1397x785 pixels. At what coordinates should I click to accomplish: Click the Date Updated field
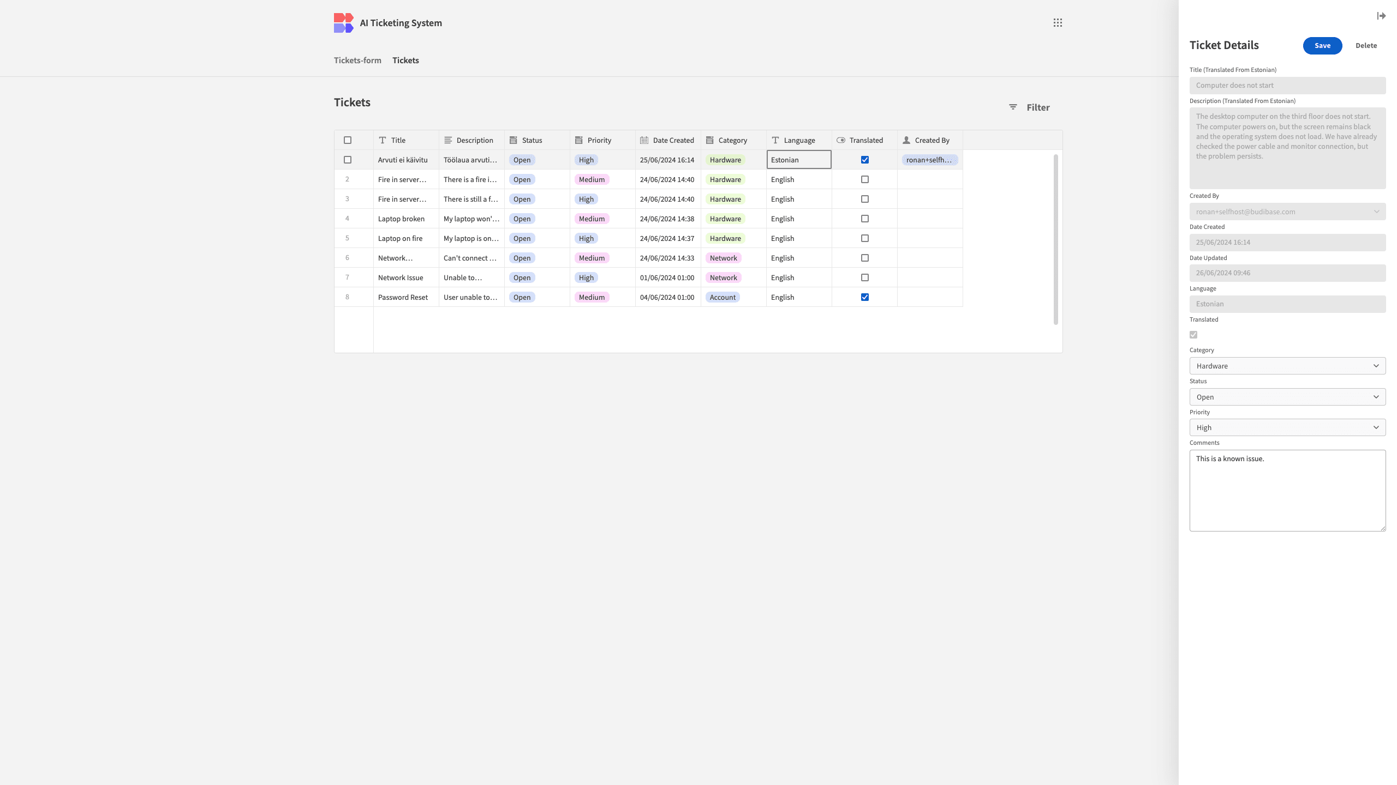pos(1287,273)
